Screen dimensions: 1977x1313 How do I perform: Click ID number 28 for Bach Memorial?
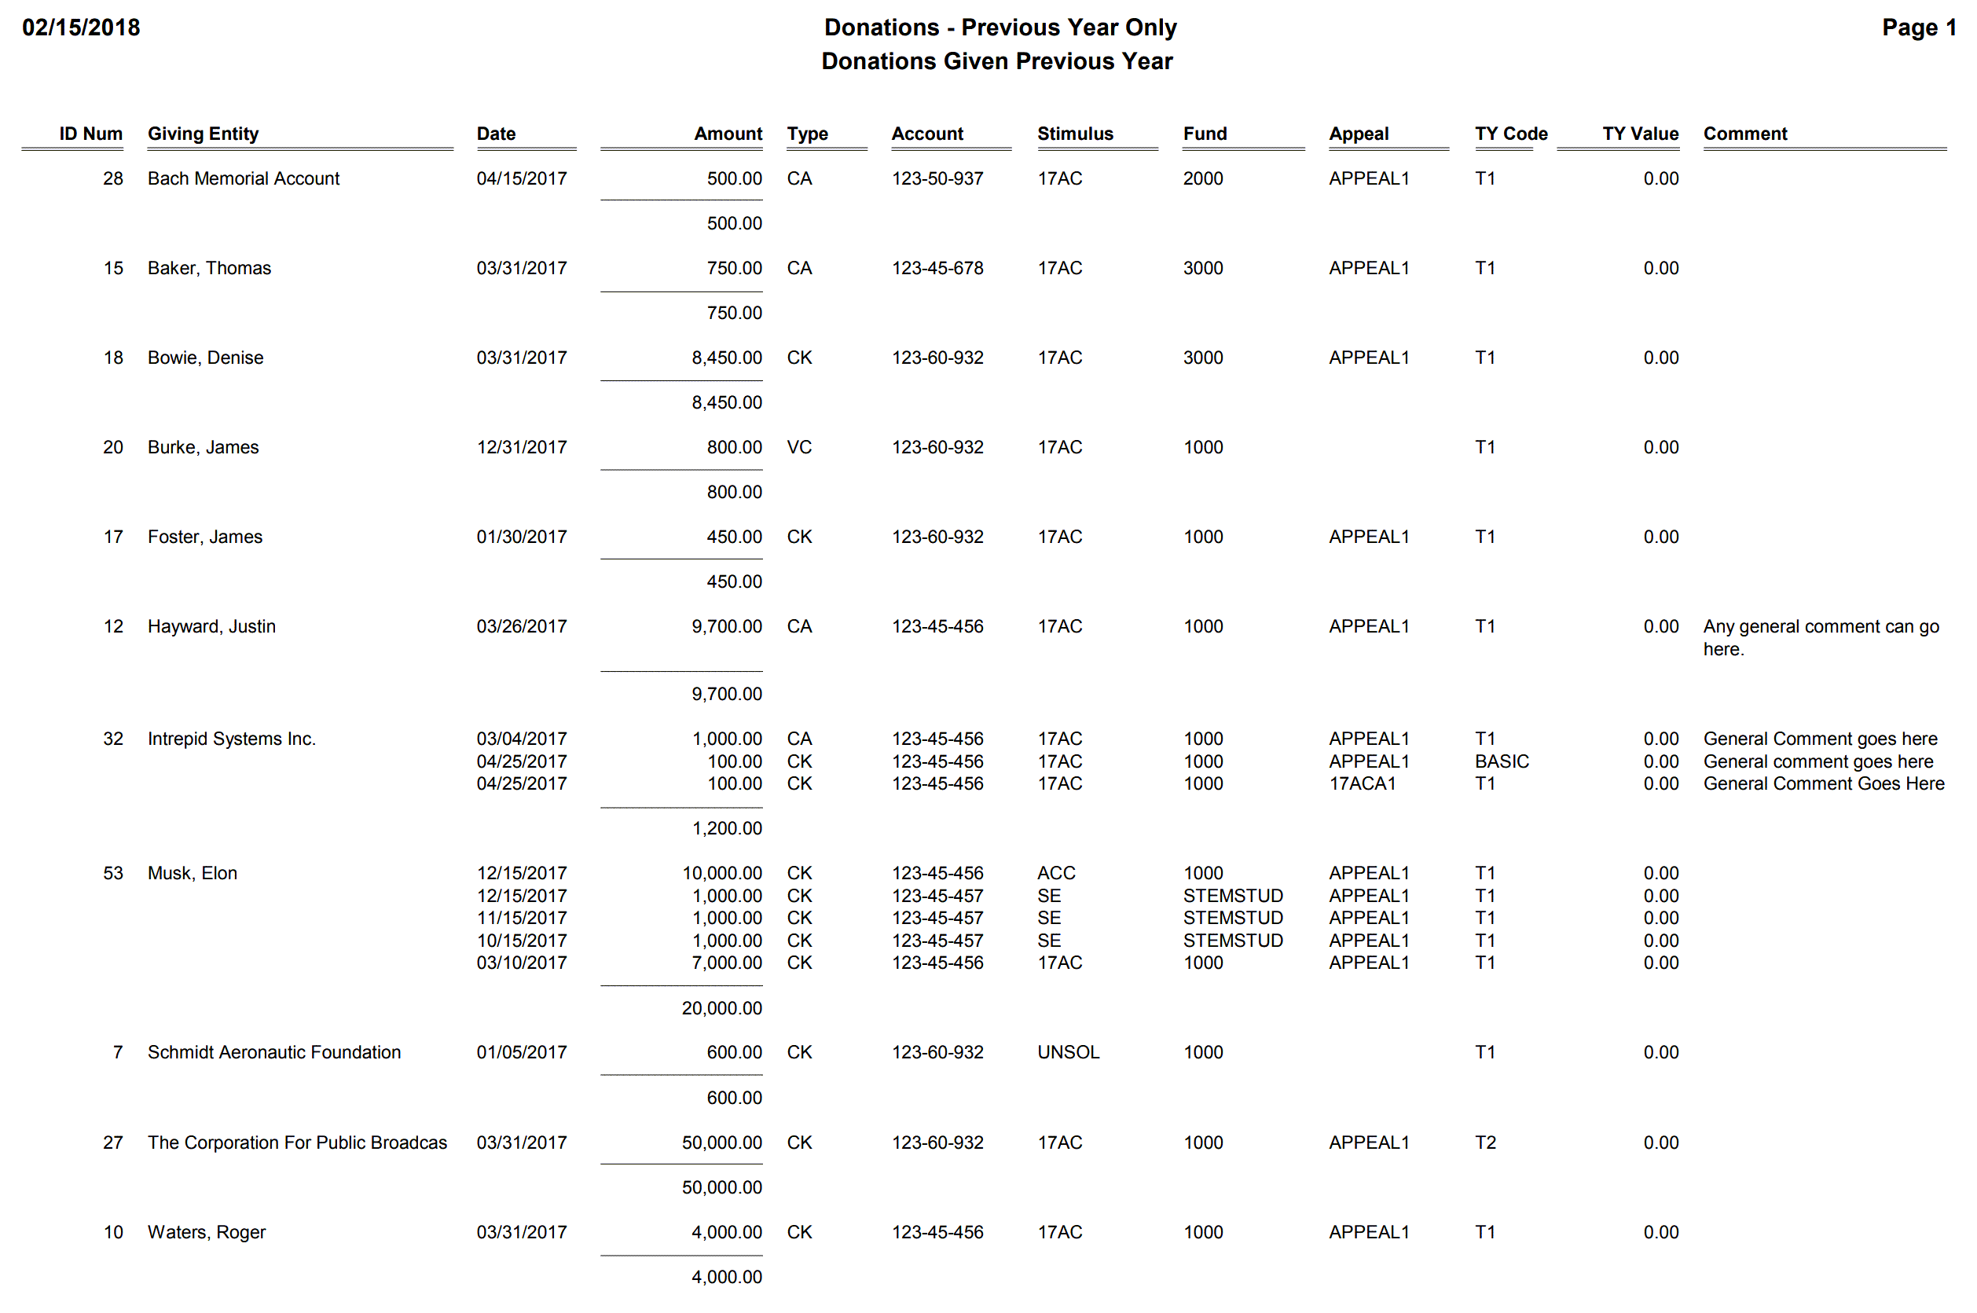[113, 178]
